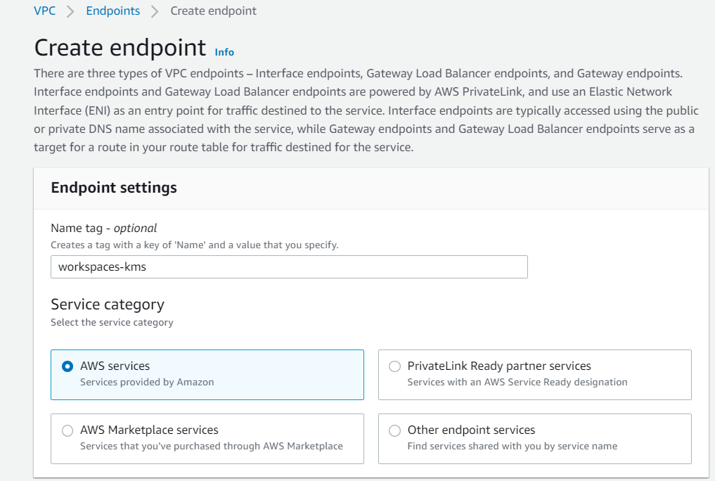Open the Info link beside heading
The height and width of the screenshot is (481, 715).
coord(224,52)
